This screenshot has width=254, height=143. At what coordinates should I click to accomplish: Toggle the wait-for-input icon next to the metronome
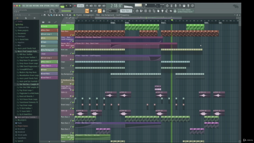click(x=91, y=6)
